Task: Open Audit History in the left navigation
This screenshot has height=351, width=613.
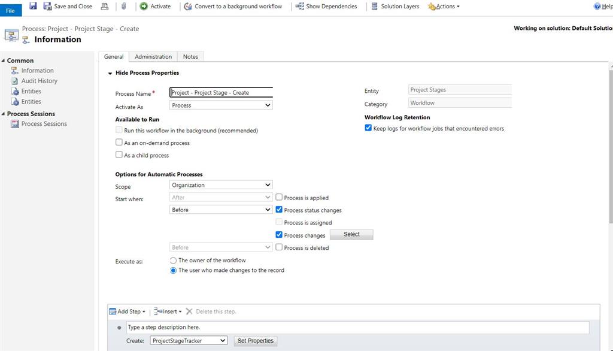Action: [x=39, y=81]
